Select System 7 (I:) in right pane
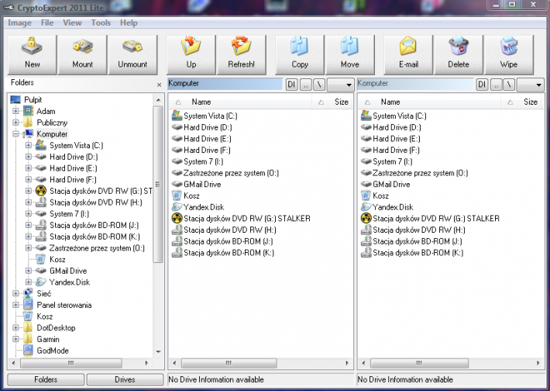 tap(387, 161)
